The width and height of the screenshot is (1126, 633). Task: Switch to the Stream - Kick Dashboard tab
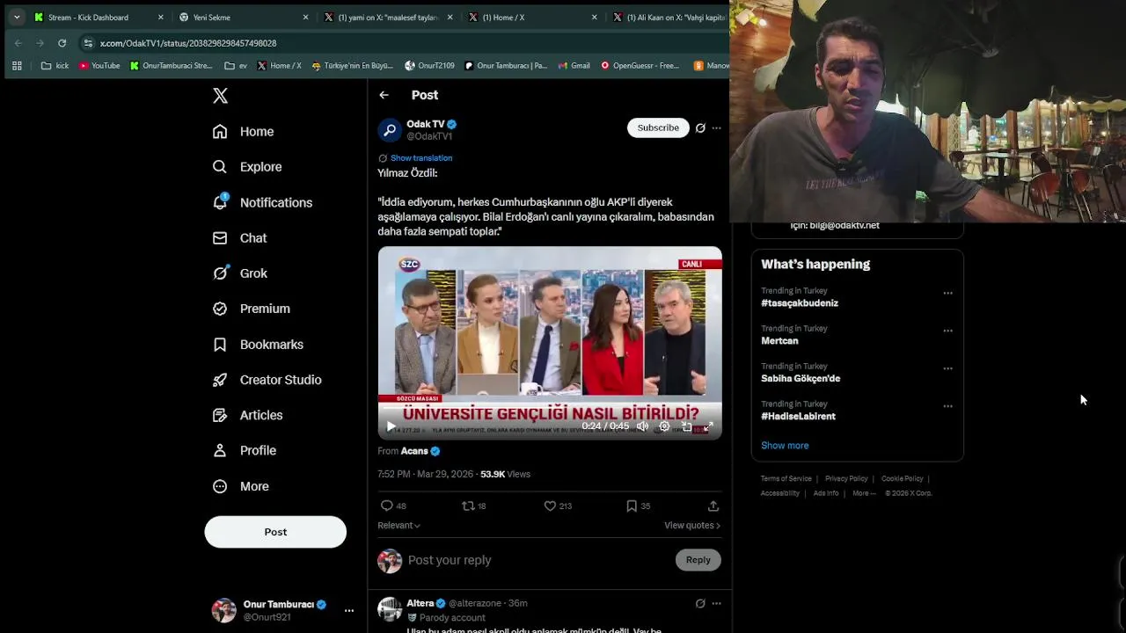point(88,17)
